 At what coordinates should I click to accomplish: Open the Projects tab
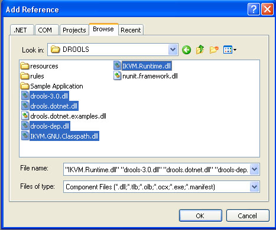[74, 30]
